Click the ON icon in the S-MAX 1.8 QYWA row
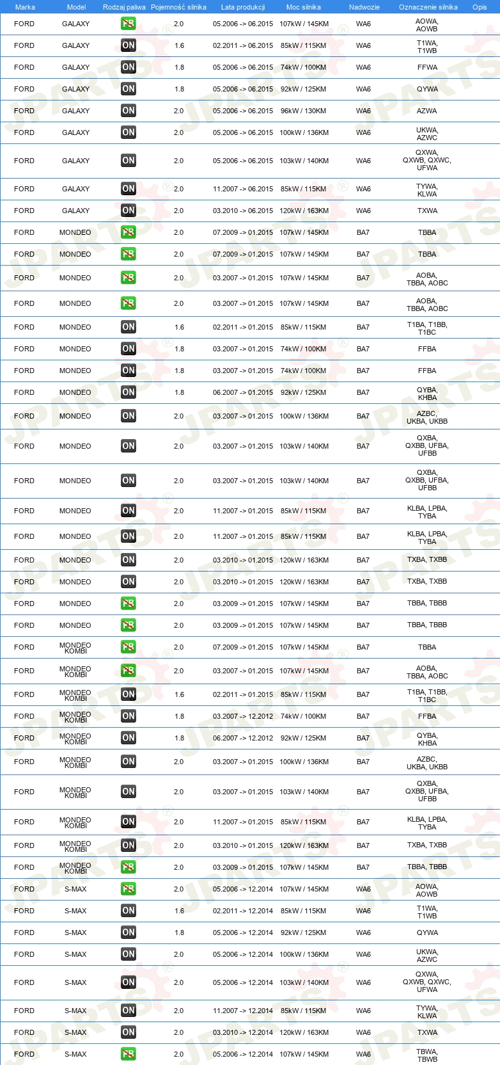 tap(129, 933)
